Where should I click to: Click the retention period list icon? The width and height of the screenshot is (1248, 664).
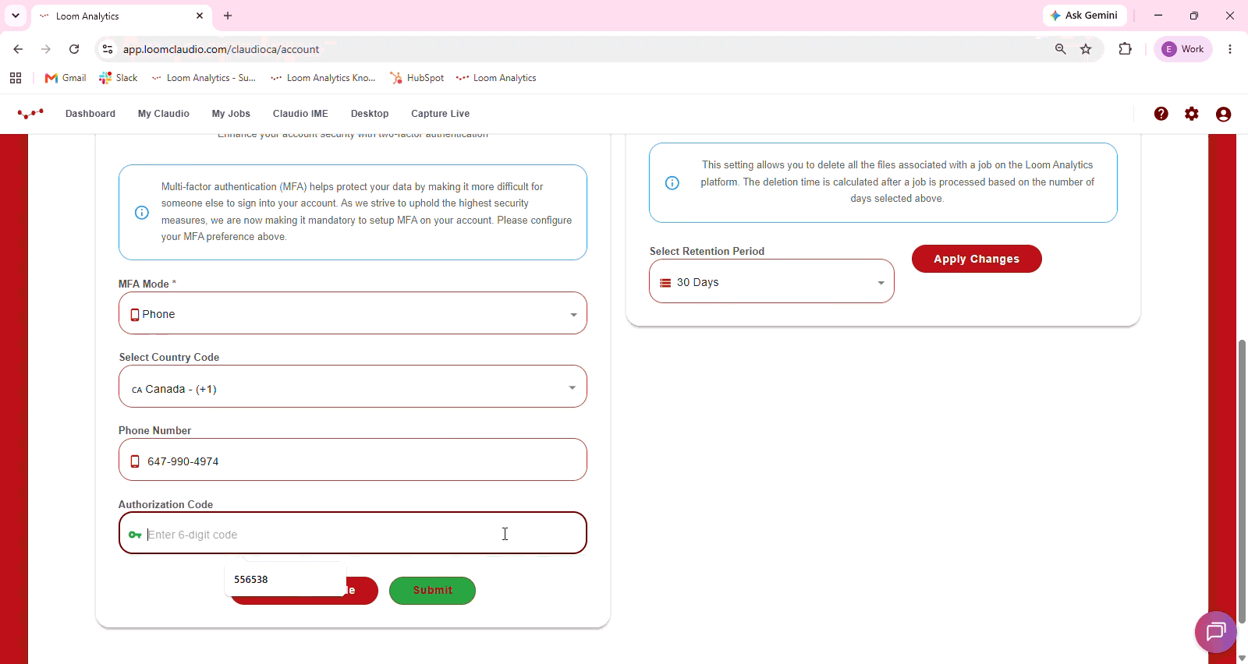tap(665, 283)
